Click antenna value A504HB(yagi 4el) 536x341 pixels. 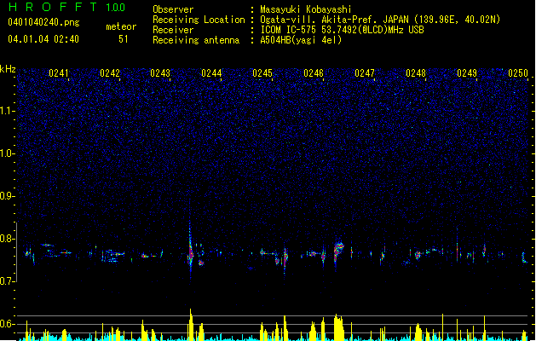[301, 40]
